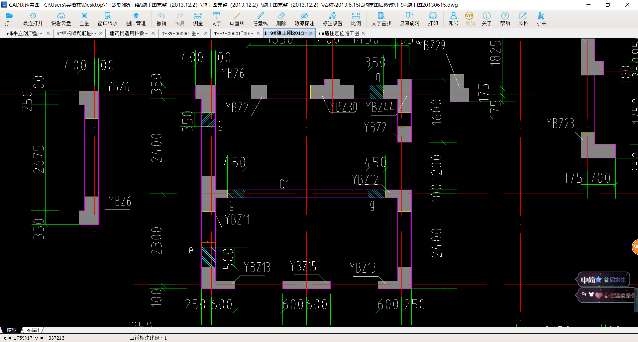Switch to the 6#墙柱定位施工图 tab
This screenshot has height=342, width=638.
(x=339, y=33)
